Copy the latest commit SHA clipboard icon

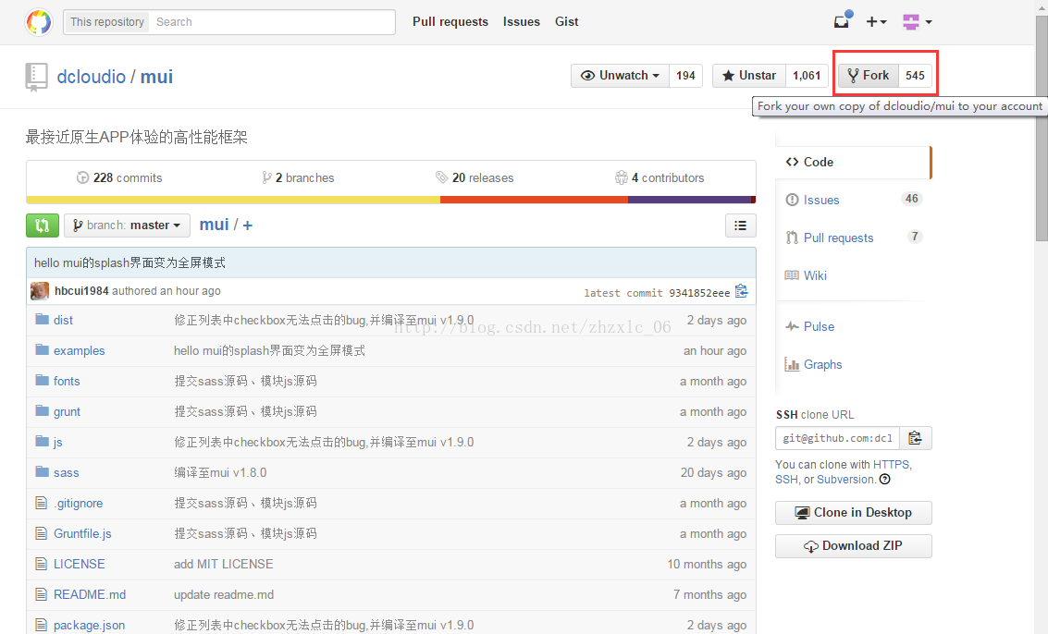tap(741, 291)
